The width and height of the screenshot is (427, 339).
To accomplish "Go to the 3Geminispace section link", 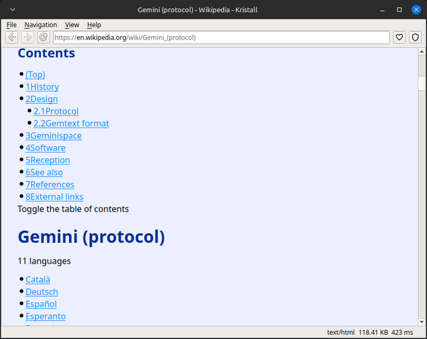I will pos(53,136).
